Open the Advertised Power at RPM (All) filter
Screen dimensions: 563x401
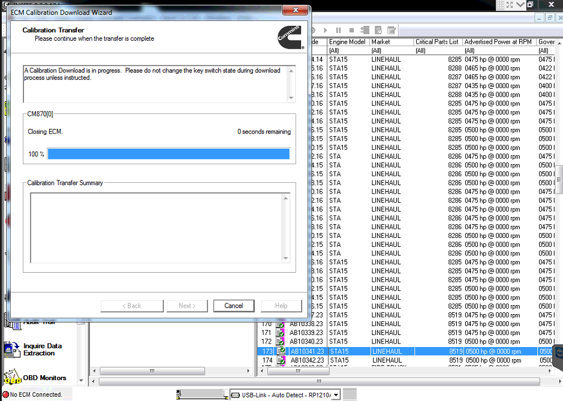click(499, 50)
